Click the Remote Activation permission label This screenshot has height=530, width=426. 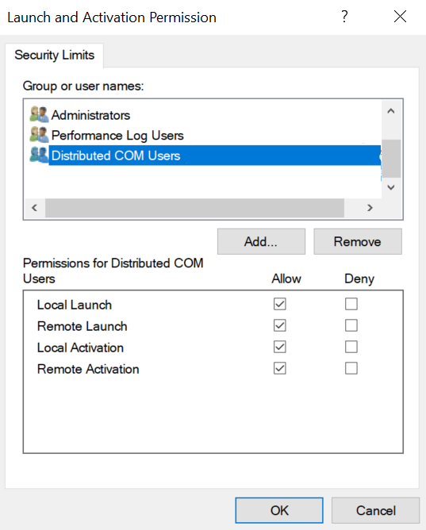coord(88,369)
